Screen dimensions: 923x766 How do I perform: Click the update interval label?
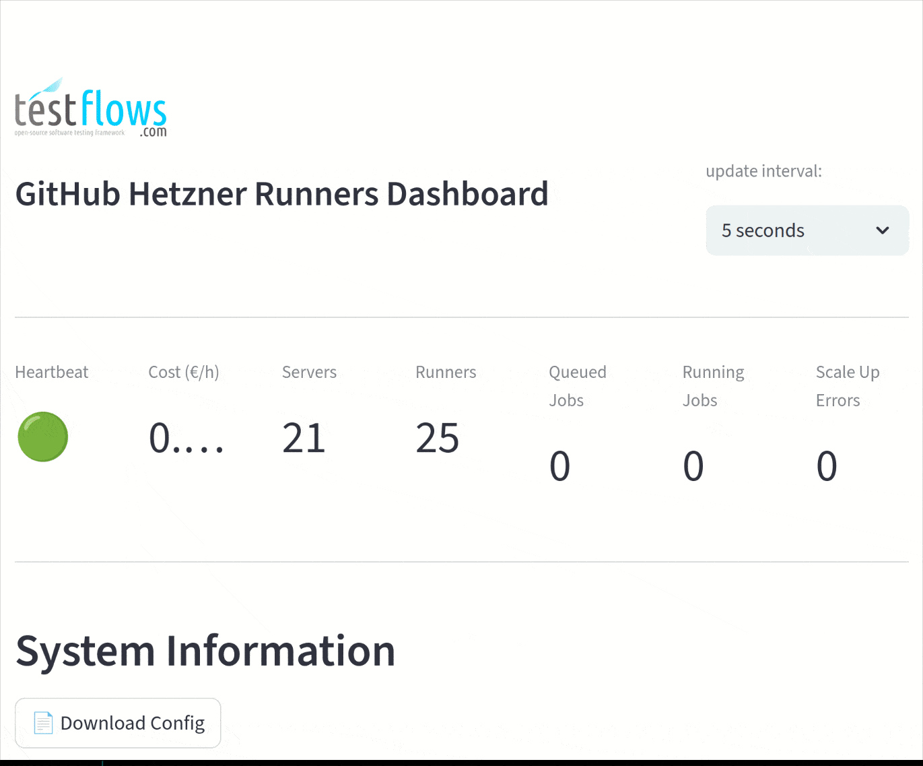[763, 171]
